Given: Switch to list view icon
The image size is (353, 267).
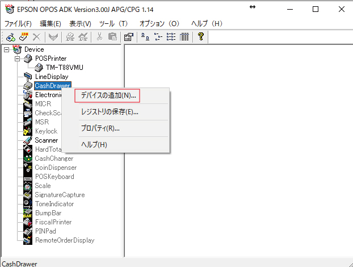Looking at the screenshot, I should pos(171,37).
